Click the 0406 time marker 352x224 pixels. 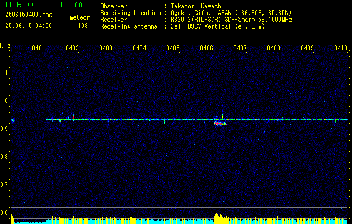pos(206,48)
